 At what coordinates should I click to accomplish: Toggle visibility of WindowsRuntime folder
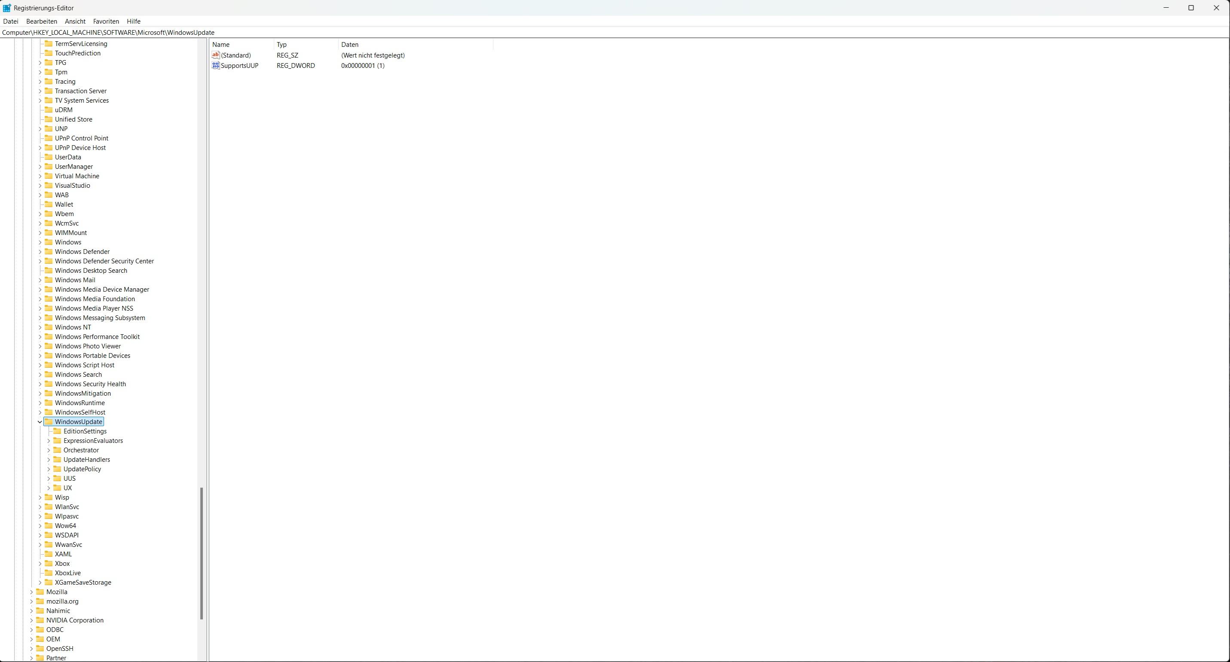[41, 403]
